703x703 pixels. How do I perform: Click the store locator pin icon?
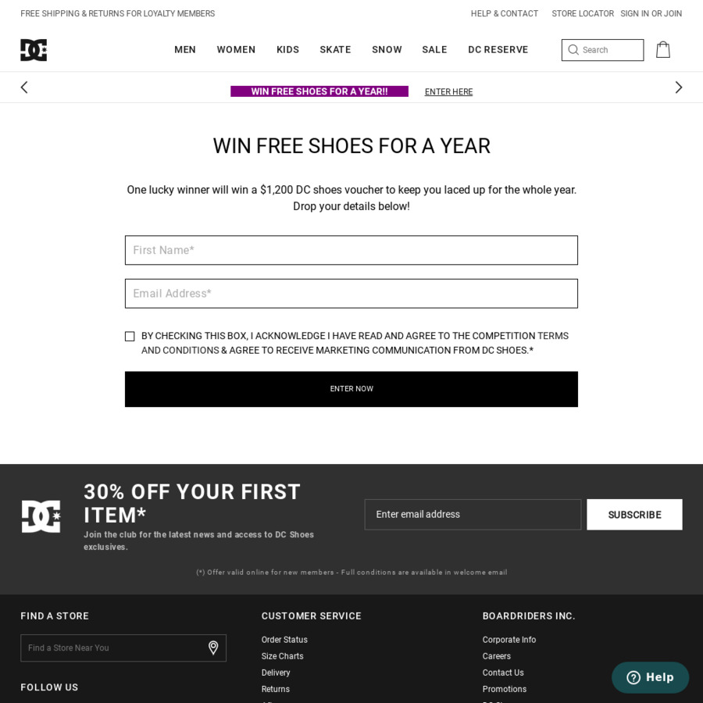coord(213,648)
